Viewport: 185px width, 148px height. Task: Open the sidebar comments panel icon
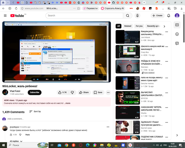pyautogui.click(x=177, y=43)
